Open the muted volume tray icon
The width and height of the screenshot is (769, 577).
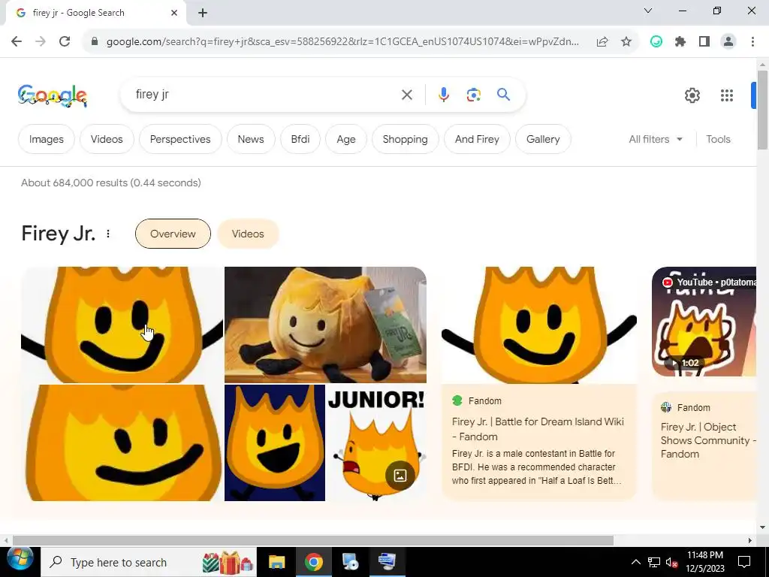coord(671,562)
